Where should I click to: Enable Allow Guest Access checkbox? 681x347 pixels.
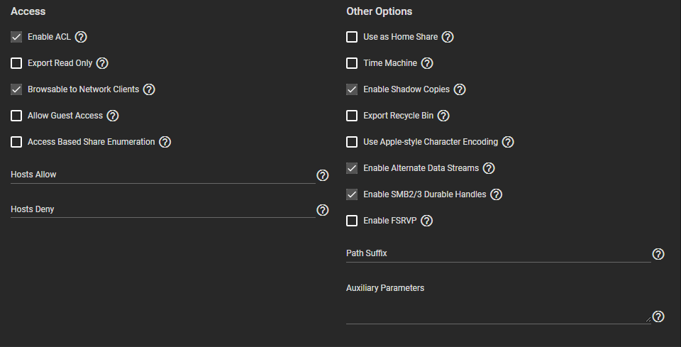point(16,116)
